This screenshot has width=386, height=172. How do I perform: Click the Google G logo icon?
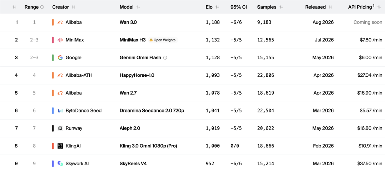pyautogui.click(x=60, y=58)
